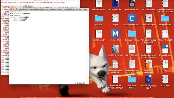Place cursor in 'pia.left(90' line

pos(19,21)
